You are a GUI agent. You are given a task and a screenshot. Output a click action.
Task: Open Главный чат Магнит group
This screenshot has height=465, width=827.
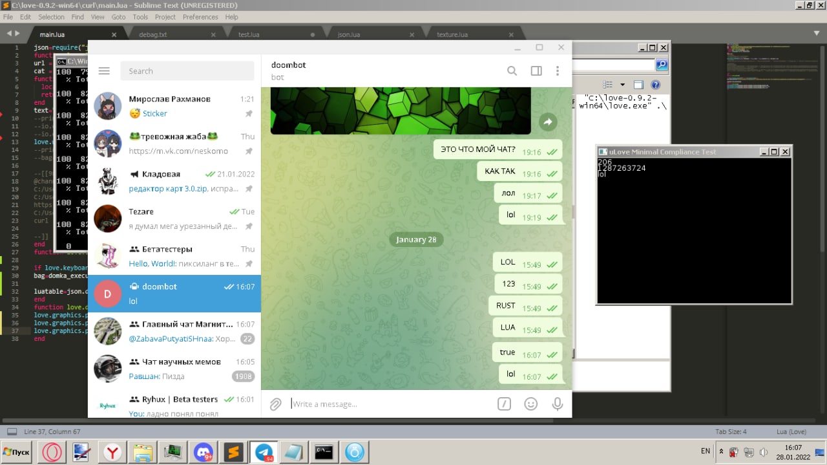pyautogui.click(x=174, y=331)
